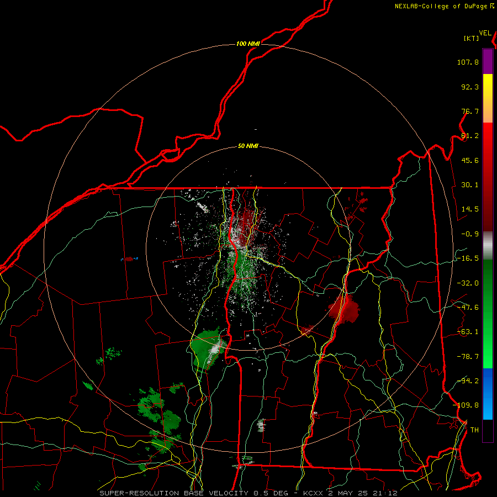Click the 50 NMI range ring label
The height and width of the screenshot is (497, 497).
point(248,146)
